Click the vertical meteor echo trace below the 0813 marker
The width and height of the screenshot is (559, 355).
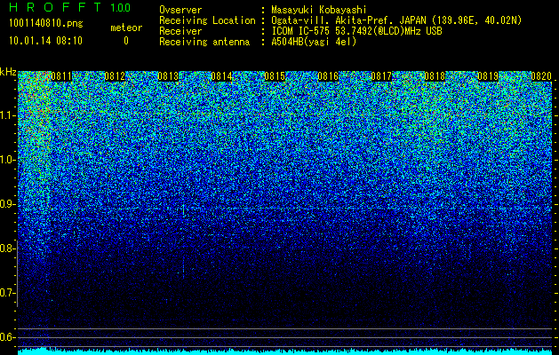(x=184, y=210)
